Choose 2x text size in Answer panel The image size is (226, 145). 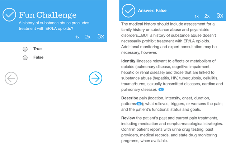coord(207,16)
